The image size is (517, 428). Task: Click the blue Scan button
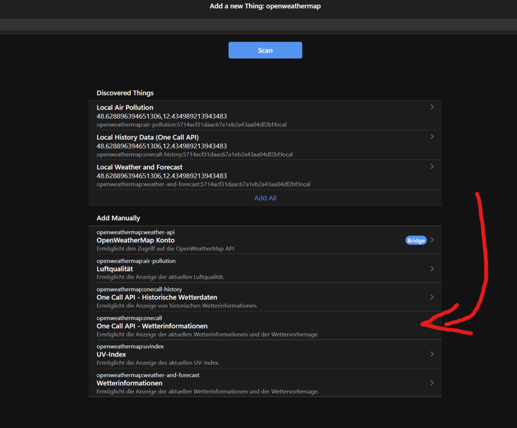pyautogui.click(x=265, y=50)
